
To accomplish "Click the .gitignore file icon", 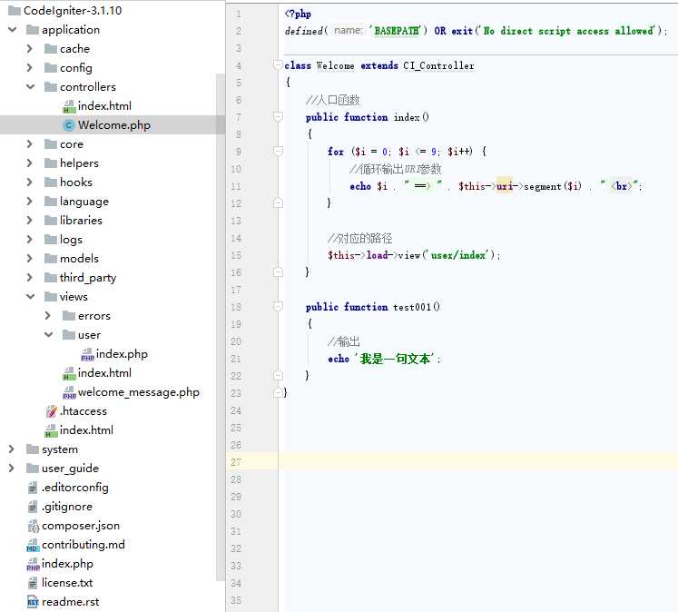I will coord(33,507).
